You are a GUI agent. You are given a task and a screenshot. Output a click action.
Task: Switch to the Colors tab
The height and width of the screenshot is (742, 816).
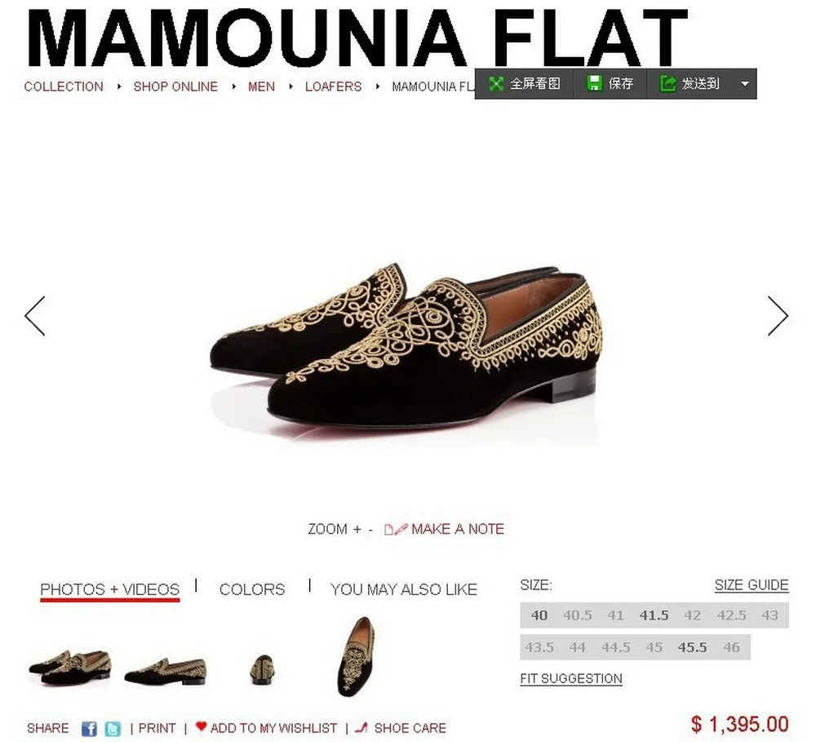[252, 589]
